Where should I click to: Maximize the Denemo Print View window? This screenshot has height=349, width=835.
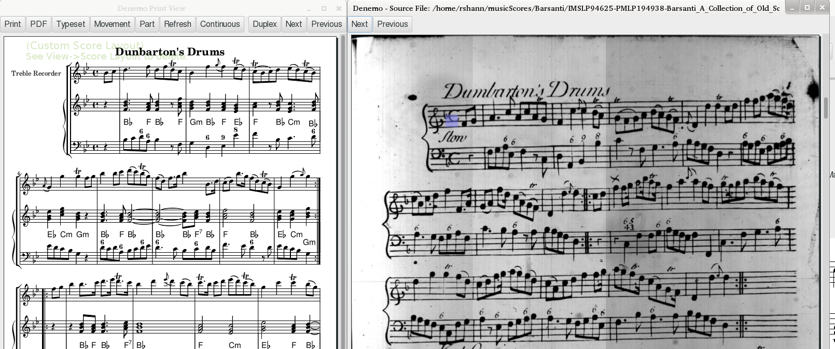[324, 9]
